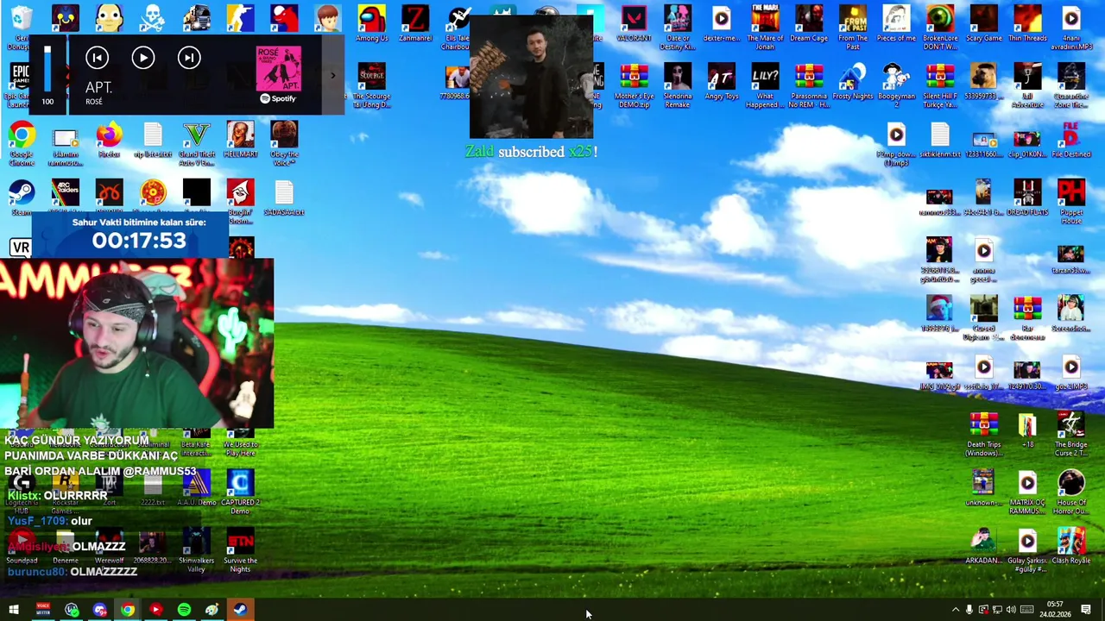Open the Thin Threads shortcut
1105x621 pixels.
click(x=1027, y=24)
